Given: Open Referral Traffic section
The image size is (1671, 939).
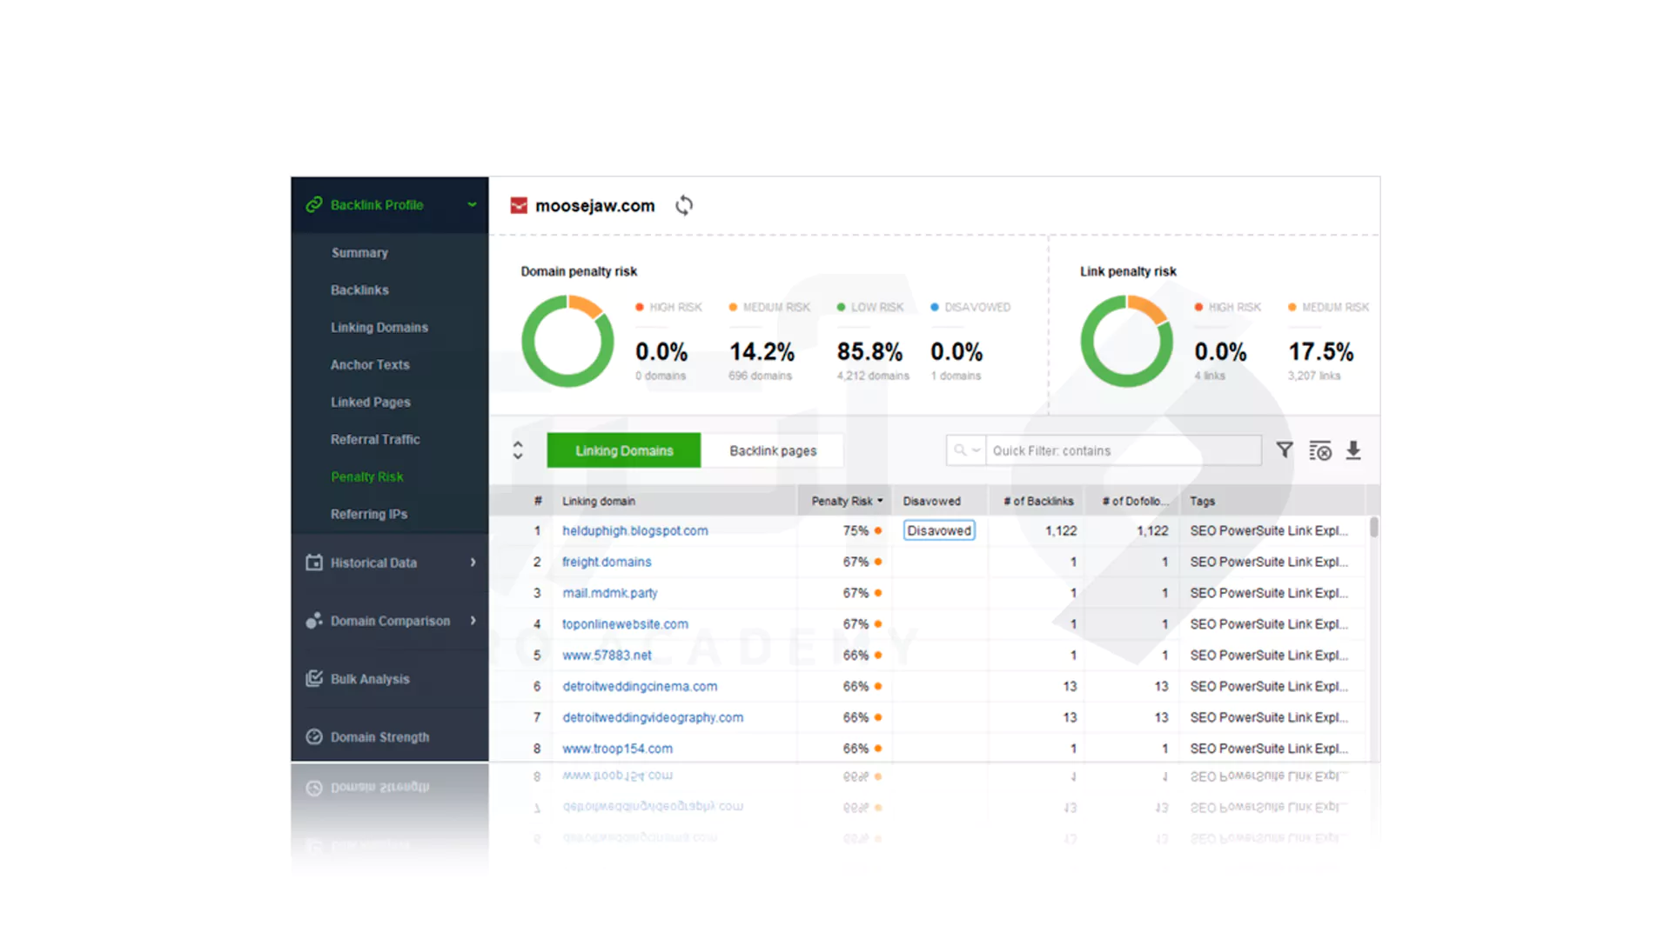Looking at the screenshot, I should click(x=375, y=440).
